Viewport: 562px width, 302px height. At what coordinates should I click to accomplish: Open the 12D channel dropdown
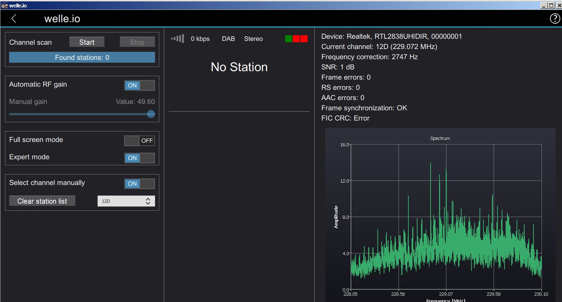click(122, 201)
